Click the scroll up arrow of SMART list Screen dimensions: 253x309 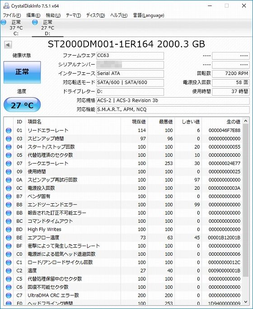point(246,121)
